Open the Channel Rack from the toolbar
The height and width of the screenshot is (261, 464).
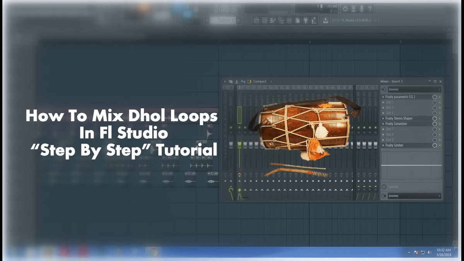pyautogui.click(x=264, y=20)
